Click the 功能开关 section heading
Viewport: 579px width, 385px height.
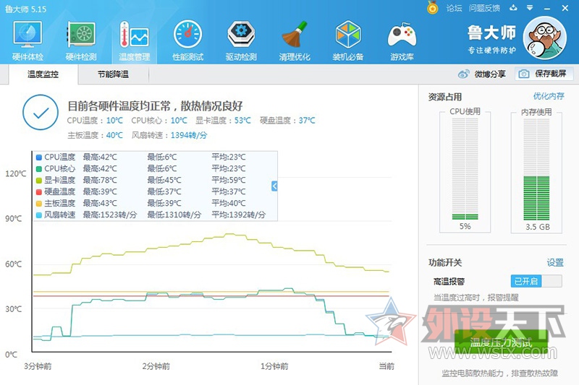click(x=445, y=263)
